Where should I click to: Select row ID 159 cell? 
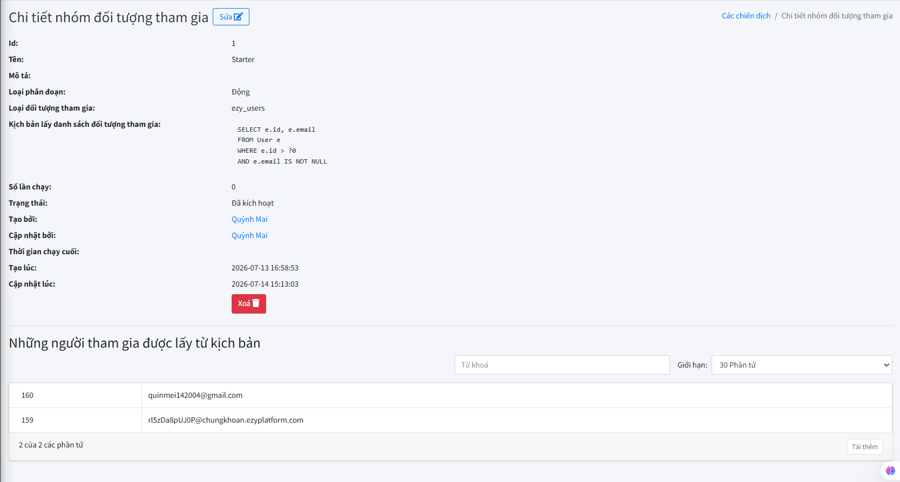75,420
